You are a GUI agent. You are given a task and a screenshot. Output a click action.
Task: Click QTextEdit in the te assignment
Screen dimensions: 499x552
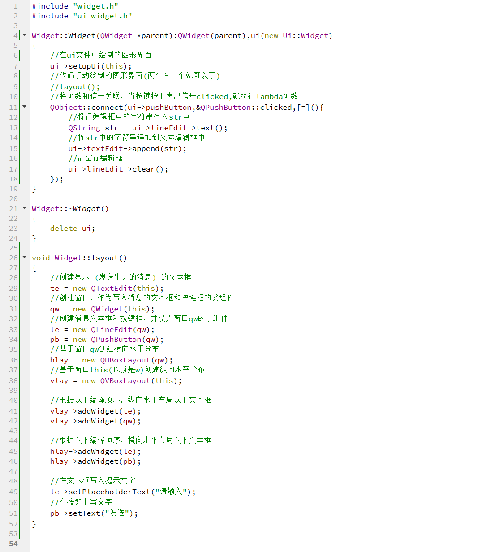pyautogui.click(x=112, y=288)
